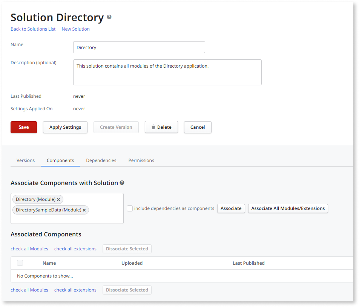Click the upper Dissociate Selected button
Image resolution: width=359 pixels, height=307 pixels.
click(127, 249)
